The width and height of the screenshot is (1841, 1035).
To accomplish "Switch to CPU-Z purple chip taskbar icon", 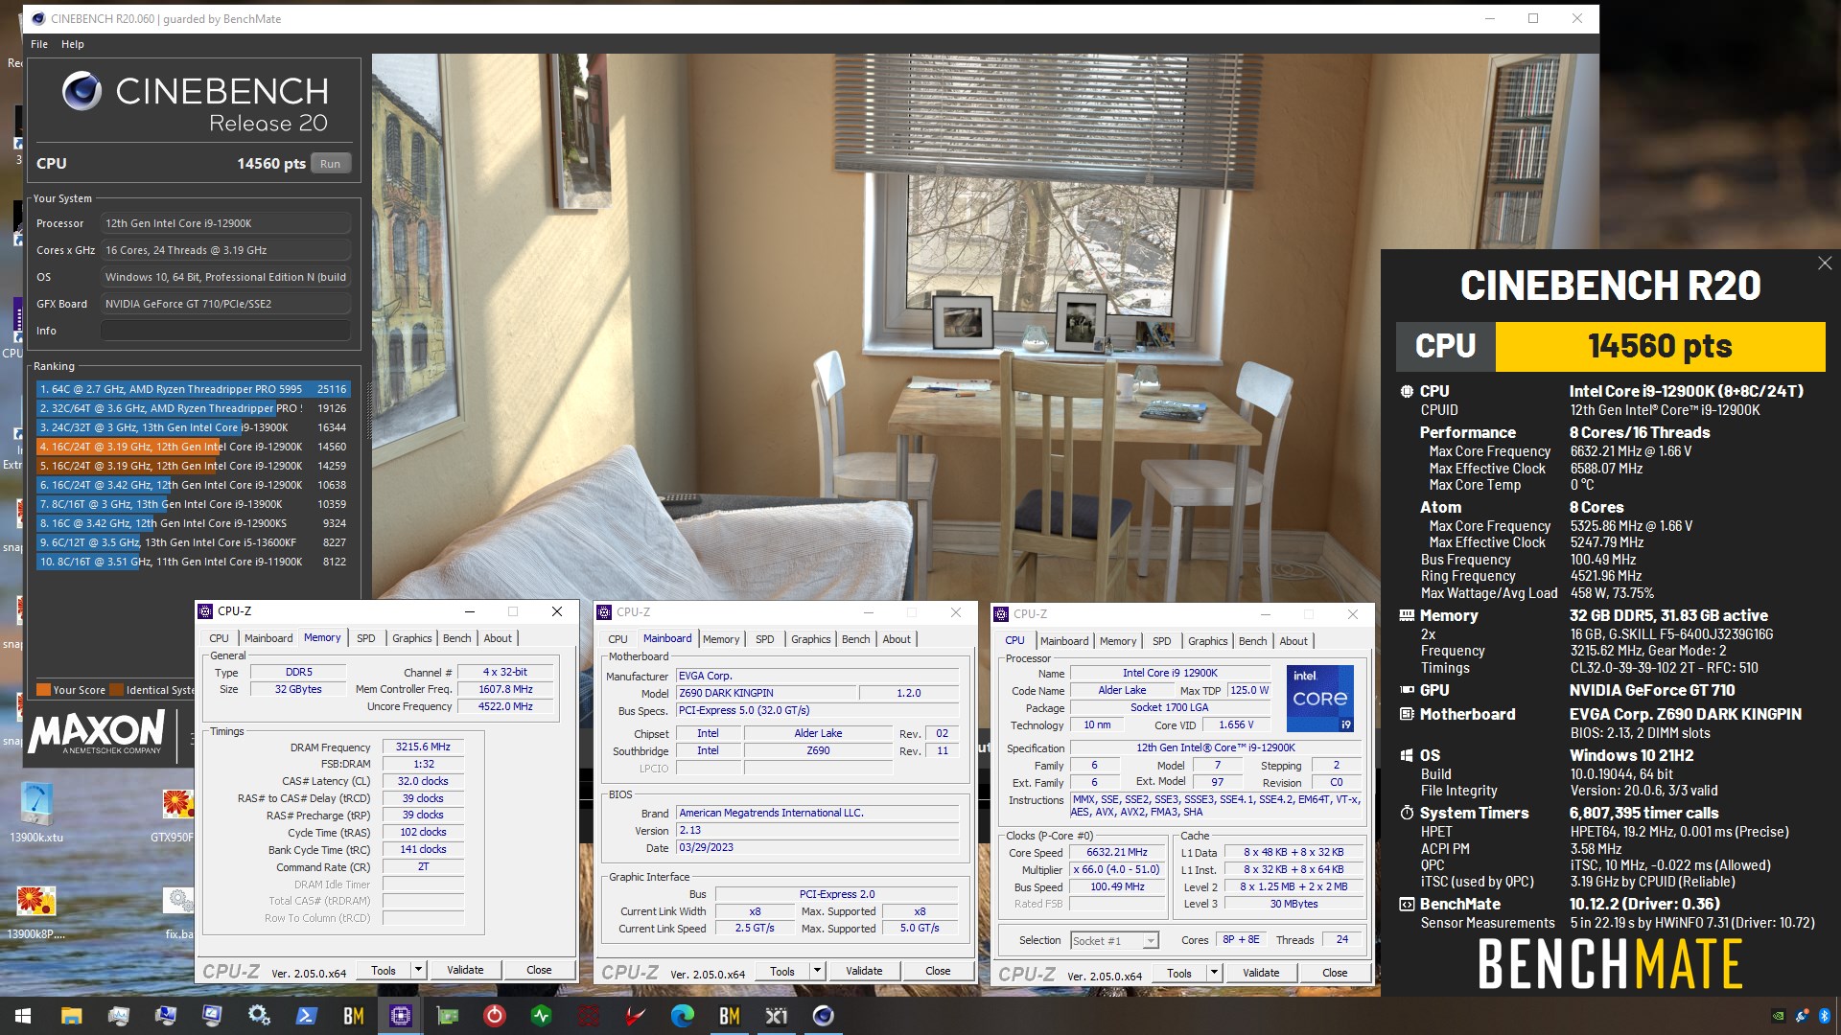I will point(401,1016).
